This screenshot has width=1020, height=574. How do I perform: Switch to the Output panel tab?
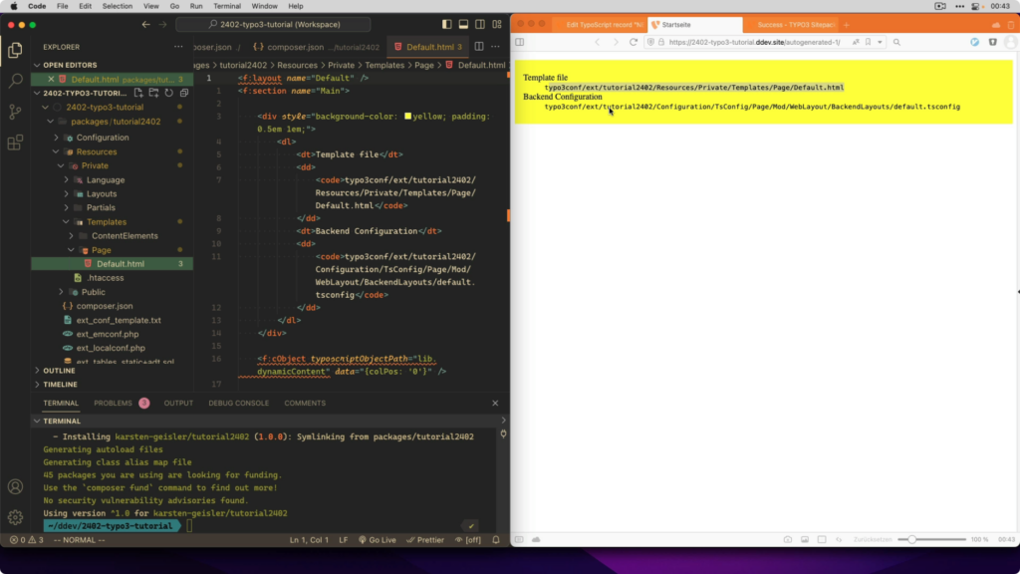[x=178, y=403]
